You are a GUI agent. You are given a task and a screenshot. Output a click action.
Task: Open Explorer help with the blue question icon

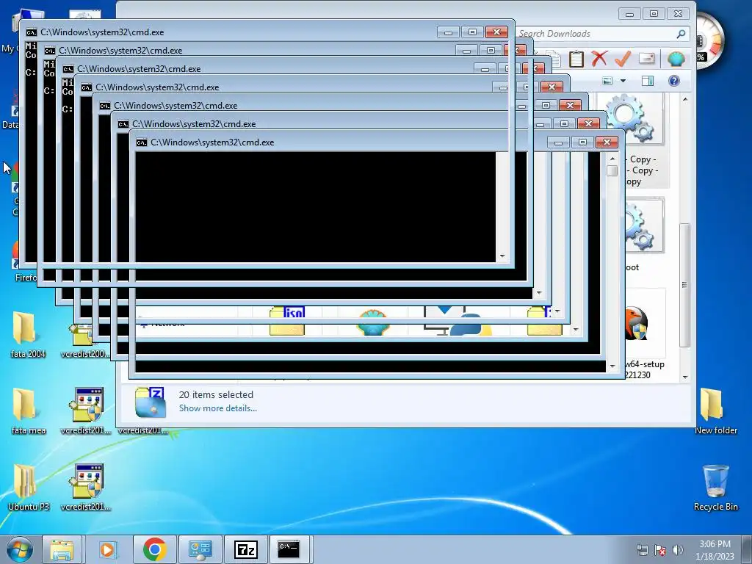point(674,81)
